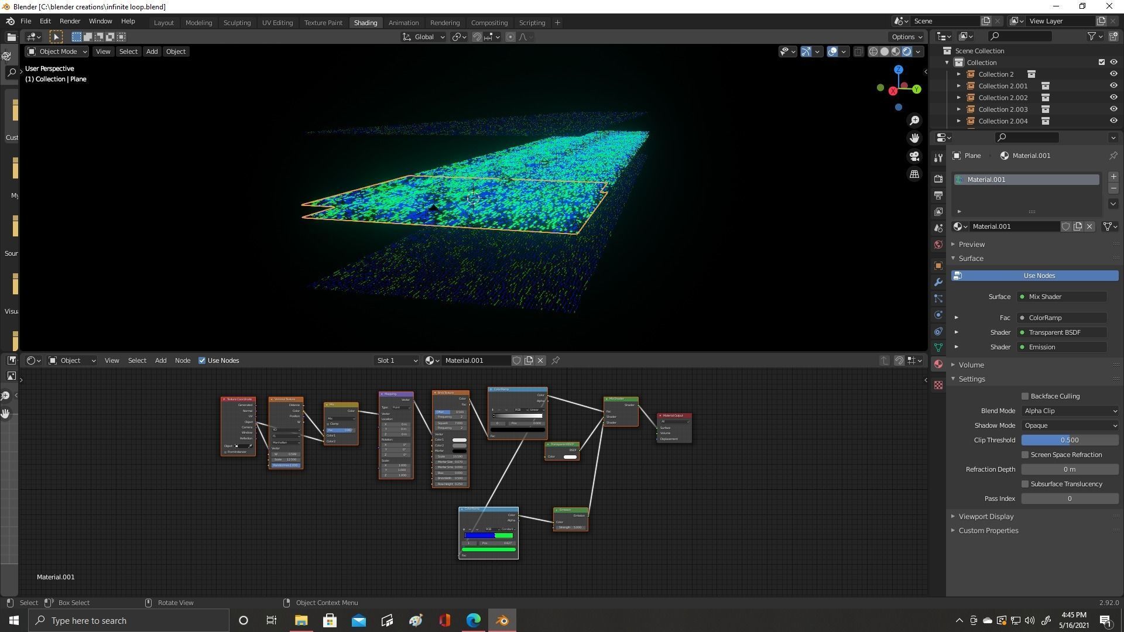
Task: Open the Blend Mode dropdown
Action: pyautogui.click(x=1070, y=410)
